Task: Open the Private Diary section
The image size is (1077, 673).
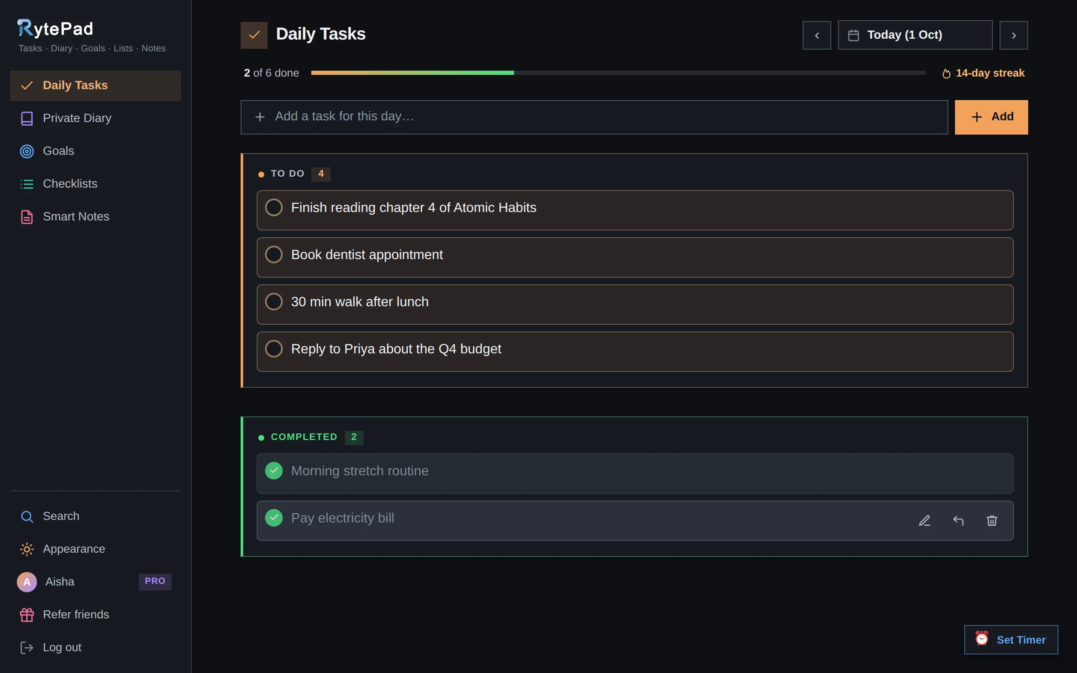Action: [95, 118]
